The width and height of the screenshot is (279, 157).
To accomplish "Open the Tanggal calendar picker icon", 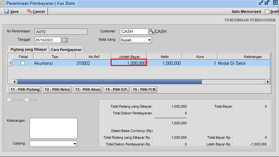I will [64, 40].
